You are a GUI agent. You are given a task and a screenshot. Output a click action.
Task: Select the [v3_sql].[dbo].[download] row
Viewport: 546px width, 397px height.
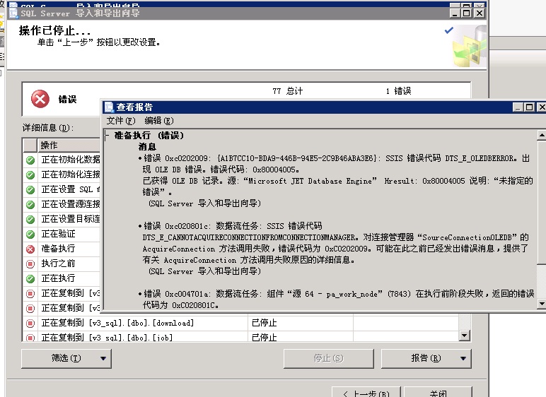pyautogui.click(x=141, y=324)
